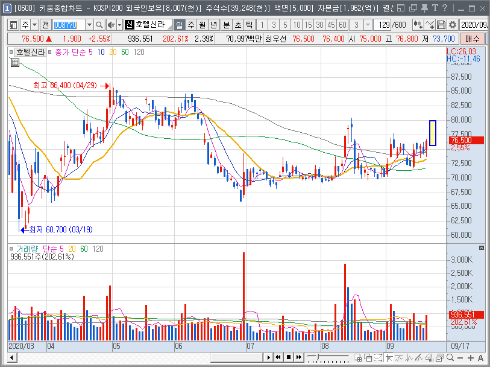Click the add candle chart icon
Screen dimensions: 490x367
tap(418, 24)
